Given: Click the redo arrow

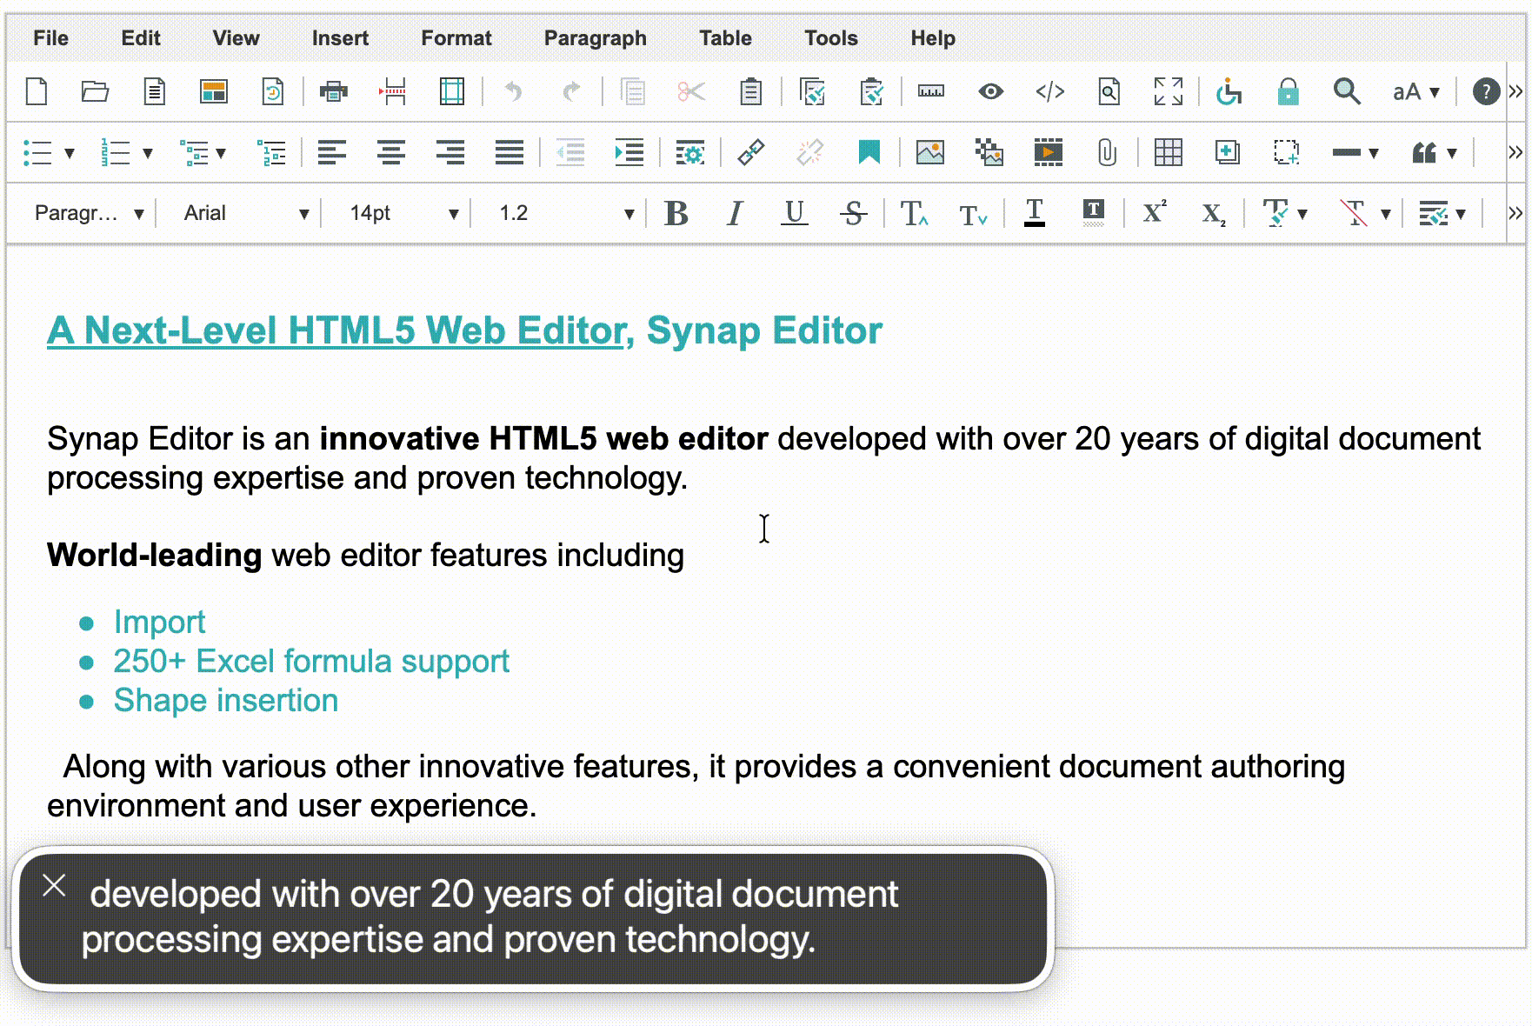Looking at the screenshot, I should (571, 91).
